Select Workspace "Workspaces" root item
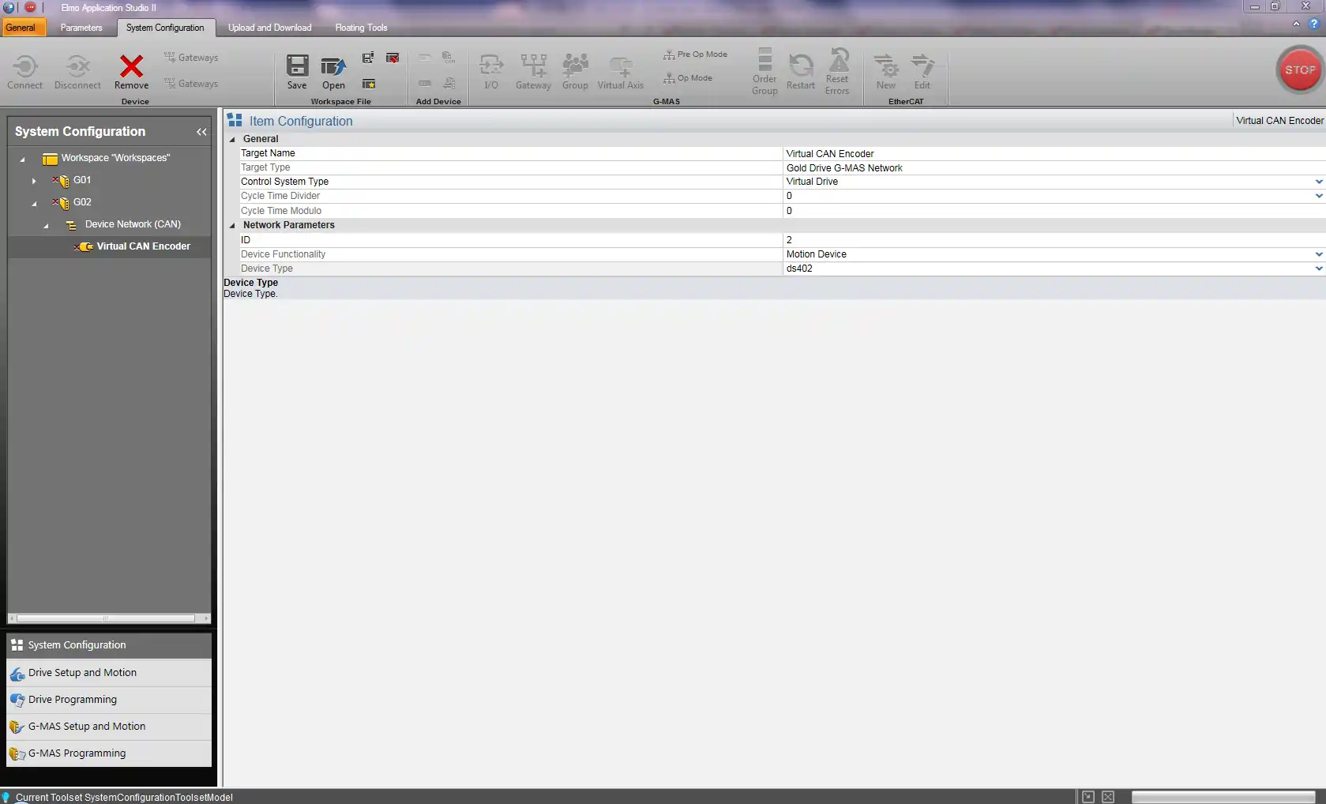Screen dimensions: 1326x804 115,158
